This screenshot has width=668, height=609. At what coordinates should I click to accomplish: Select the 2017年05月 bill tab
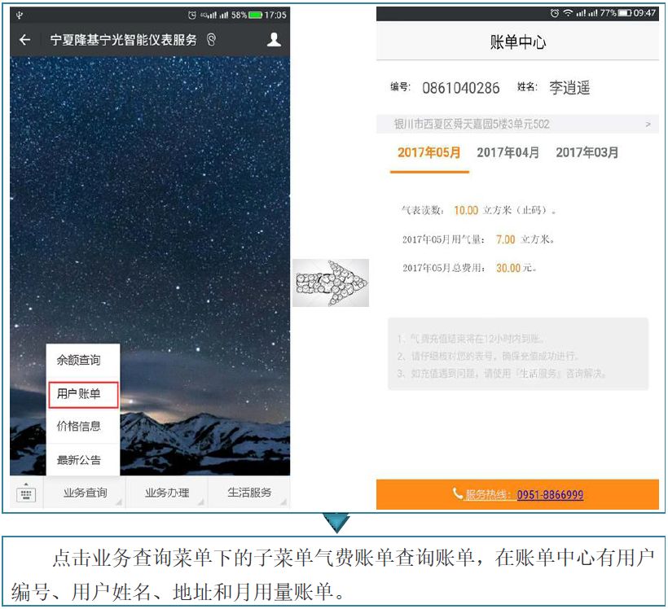point(429,152)
